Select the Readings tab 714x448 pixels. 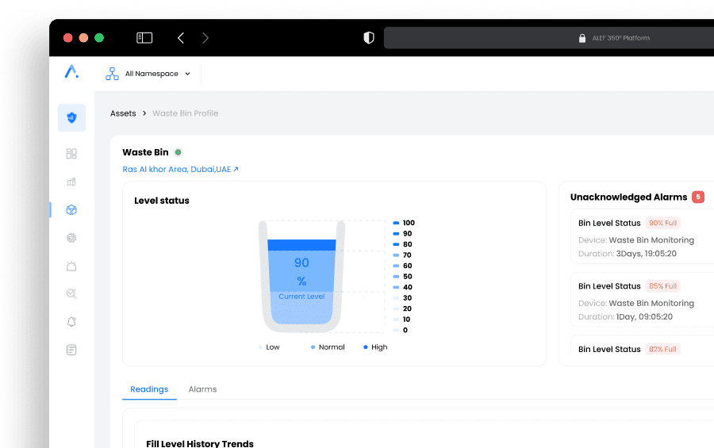tap(149, 389)
